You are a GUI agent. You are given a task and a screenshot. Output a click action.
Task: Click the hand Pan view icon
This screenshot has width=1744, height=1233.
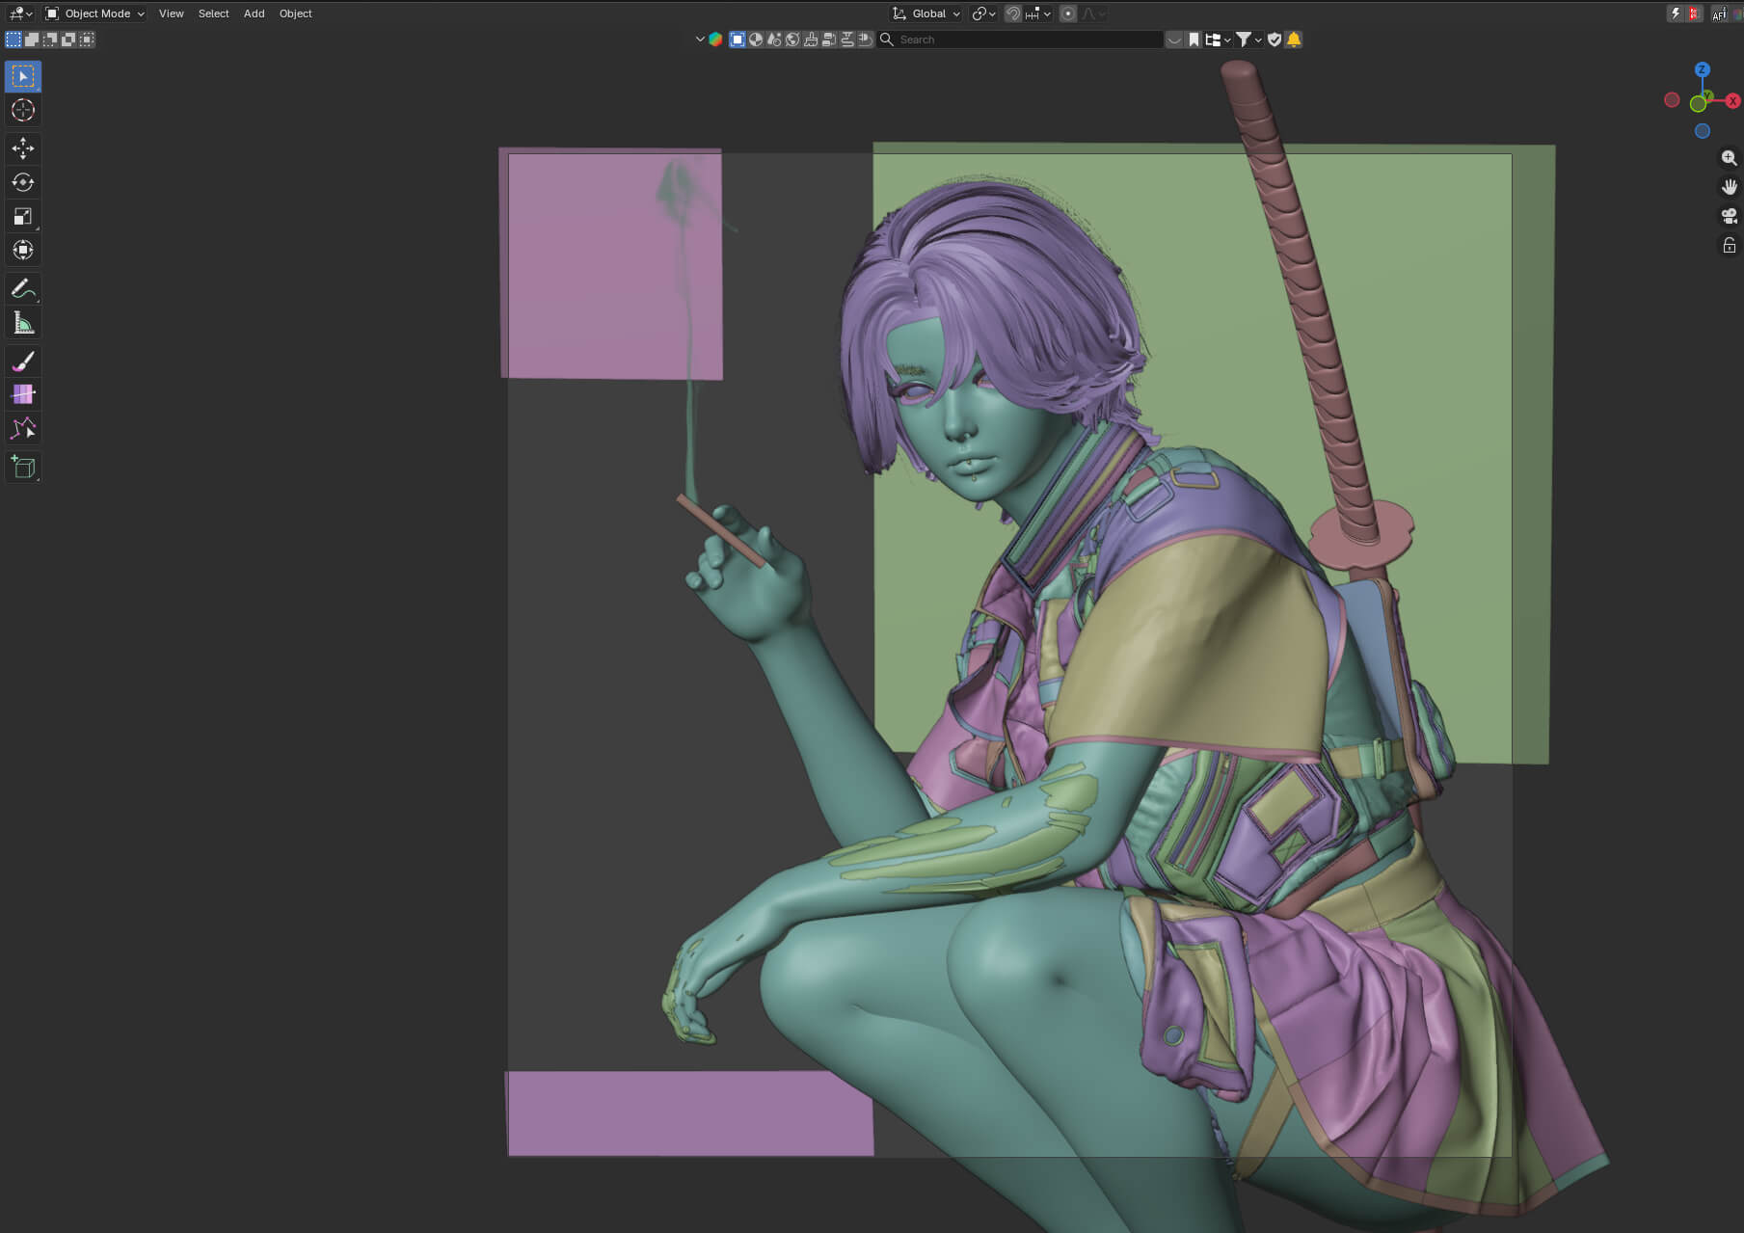(x=1730, y=187)
